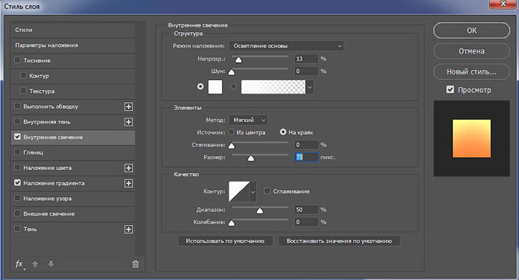The image size is (519, 280).
Task: Tick the Внутренняя тень checkbox
Action: pyautogui.click(x=18, y=121)
